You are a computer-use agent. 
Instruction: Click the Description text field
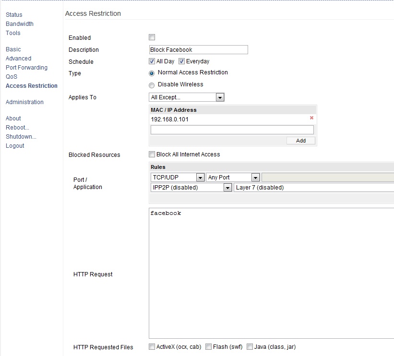[x=199, y=50]
